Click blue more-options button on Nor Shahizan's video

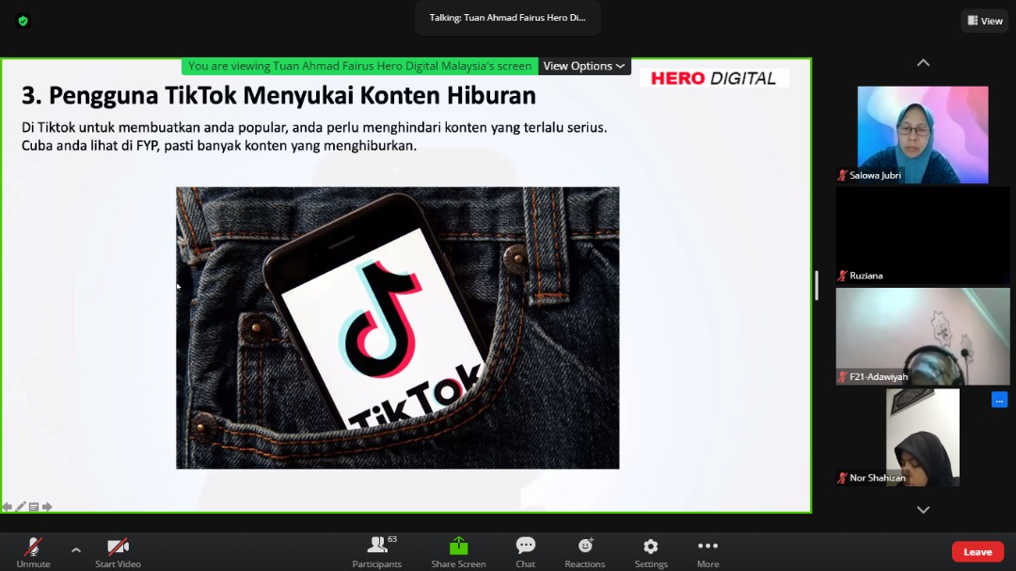point(999,400)
